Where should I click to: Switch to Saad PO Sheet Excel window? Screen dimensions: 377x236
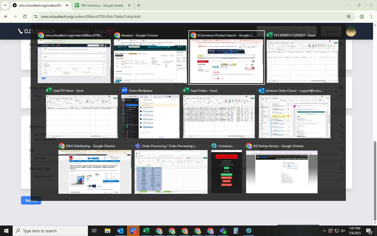(x=82, y=116)
